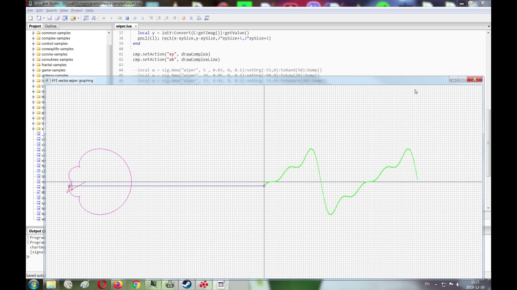Toggle breakpoint with the red circle icon
Viewport: 517px width, 290px height.
click(184, 18)
